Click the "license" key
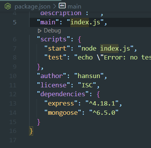Screen dimensions: 151x148 [54, 85]
